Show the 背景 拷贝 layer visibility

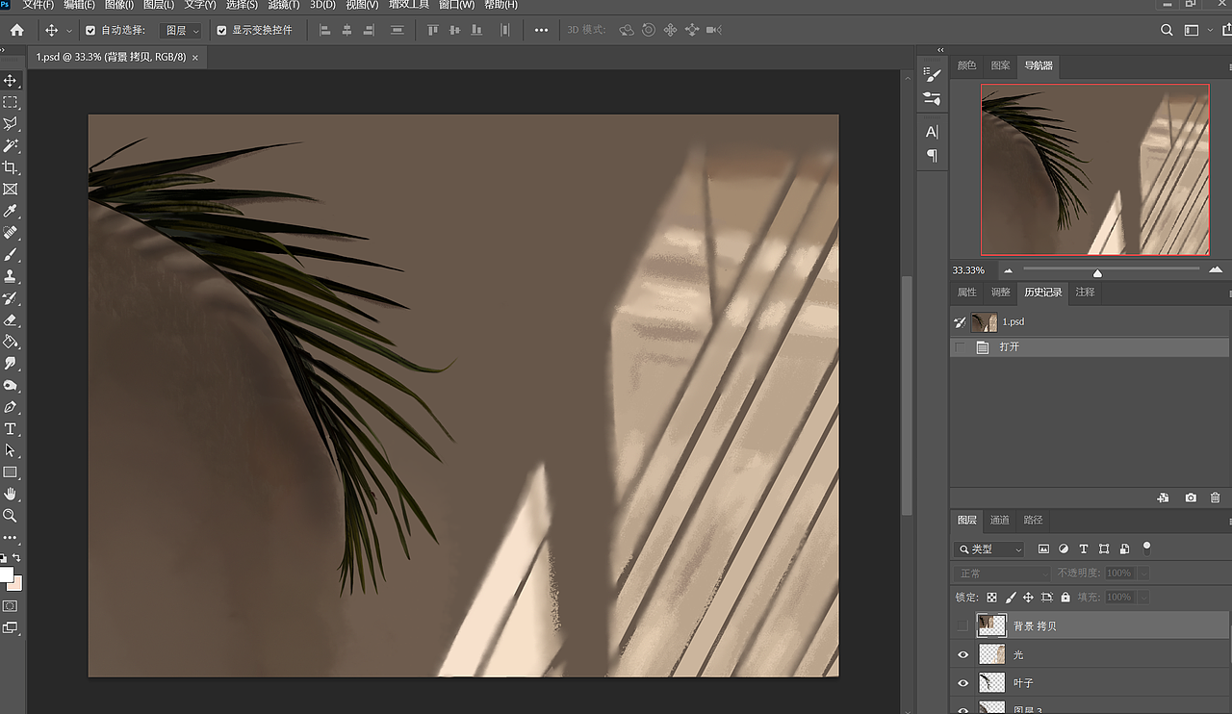point(962,625)
